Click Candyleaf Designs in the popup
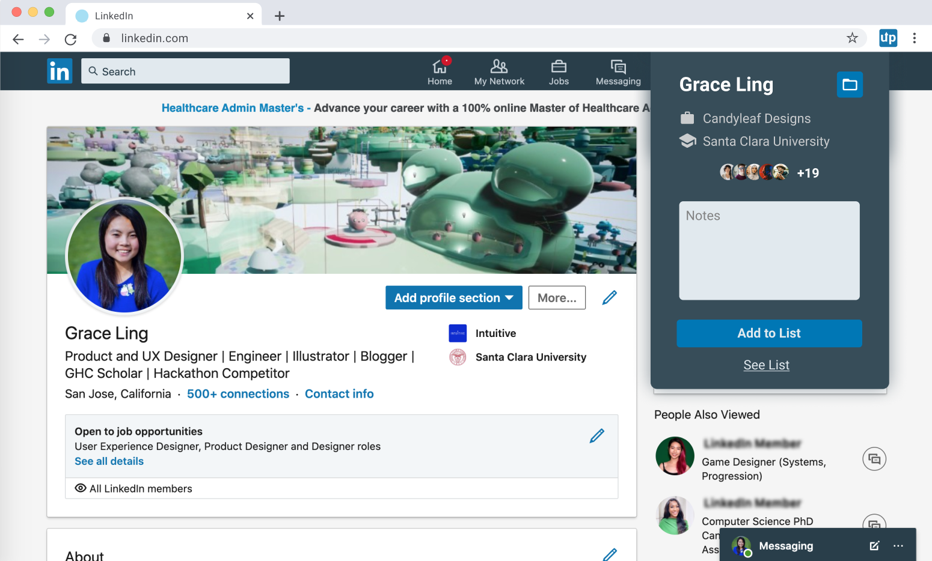The width and height of the screenshot is (932, 561). tap(756, 118)
